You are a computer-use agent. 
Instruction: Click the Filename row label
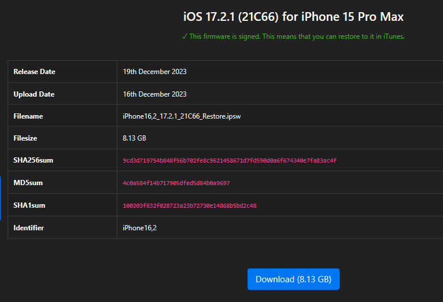pos(28,116)
